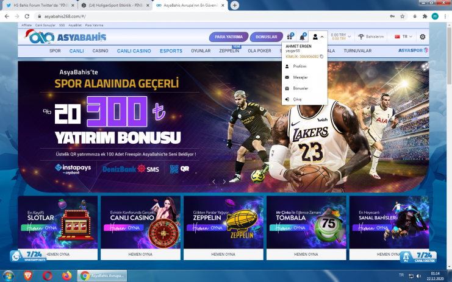This screenshot has width=452, height=282.
Task: Open the notification bell icon
Action: 302,37
